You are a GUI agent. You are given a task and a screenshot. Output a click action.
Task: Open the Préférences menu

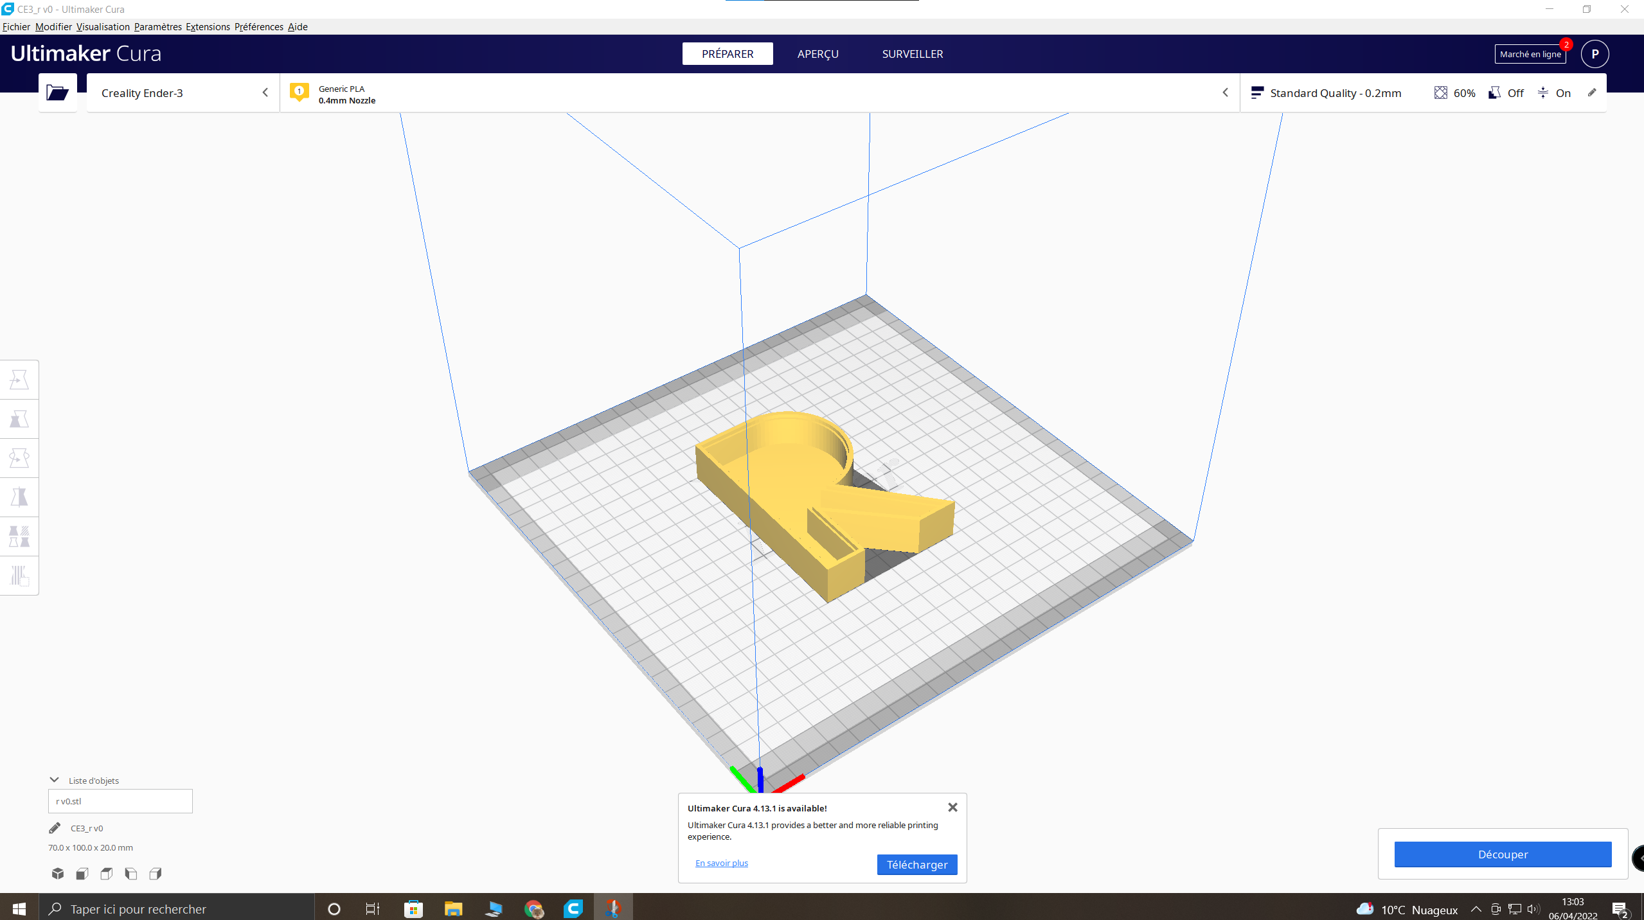pos(258,27)
